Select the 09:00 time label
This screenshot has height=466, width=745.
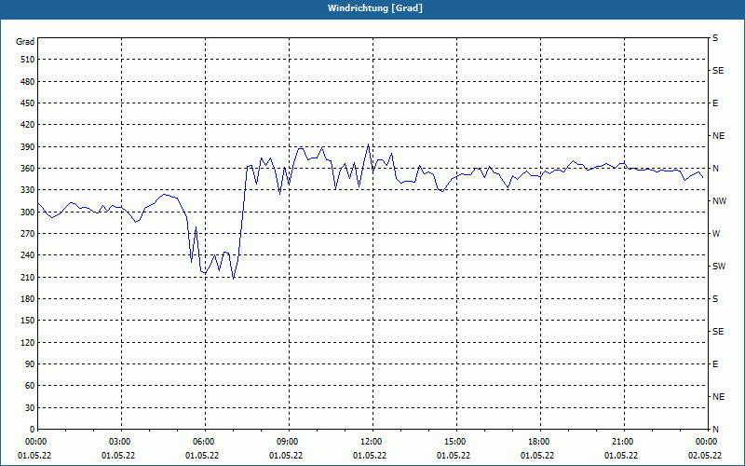[x=290, y=442]
